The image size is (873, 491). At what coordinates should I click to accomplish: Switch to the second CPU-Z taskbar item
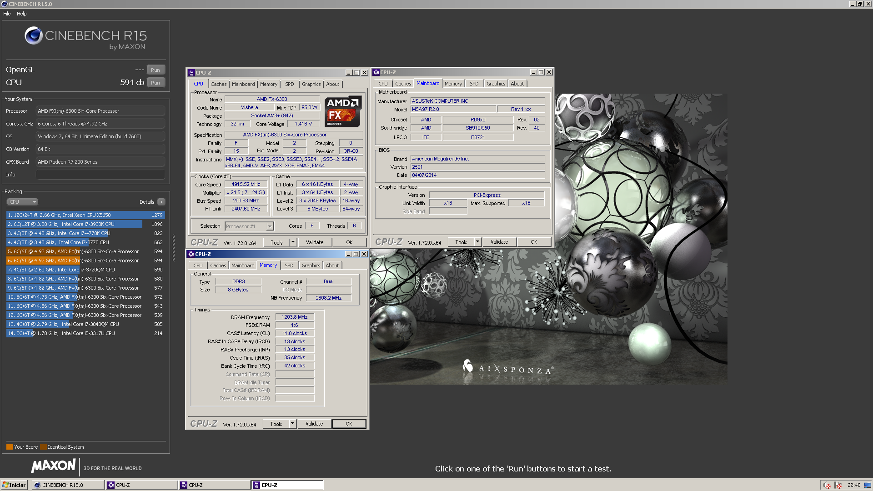click(214, 485)
